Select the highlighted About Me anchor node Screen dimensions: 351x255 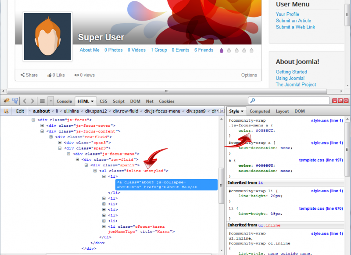click(x=166, y=184)
